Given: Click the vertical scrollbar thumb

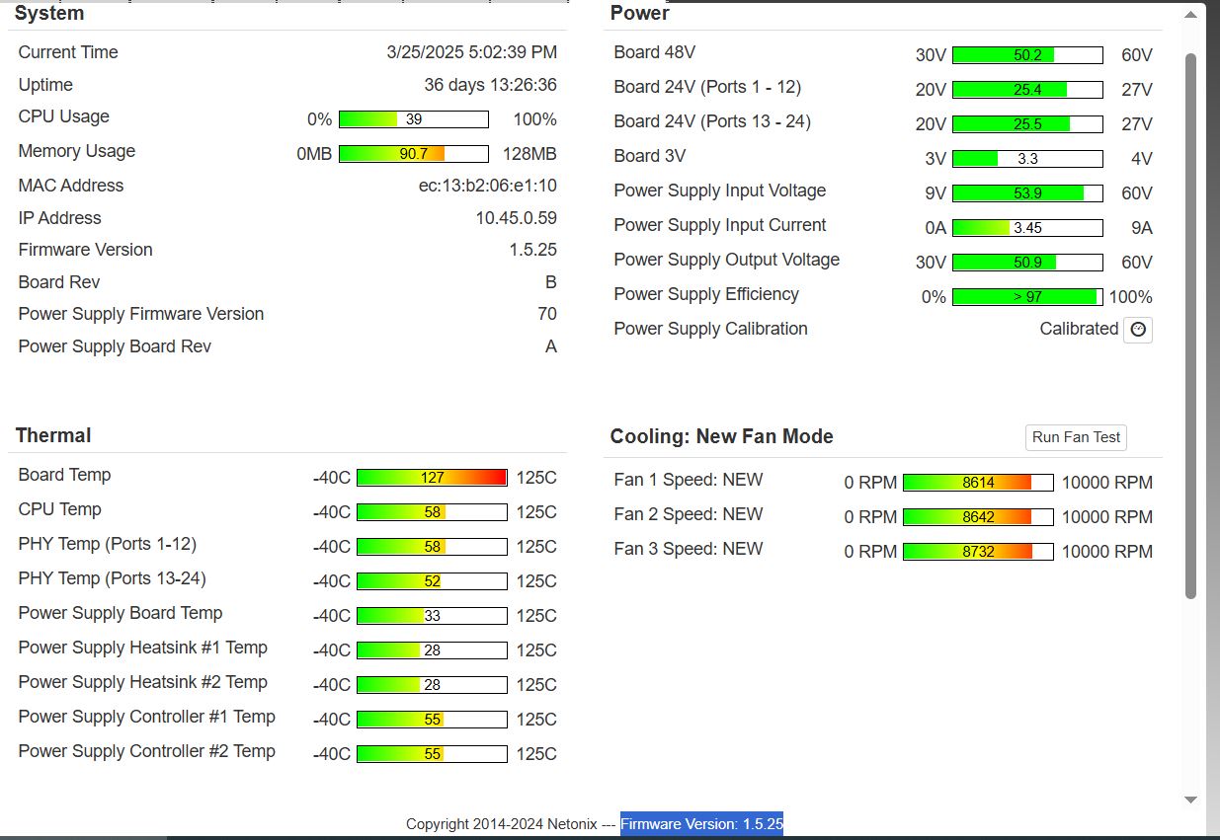Looking at the screenshot, I should click(x=1190, y=326).
